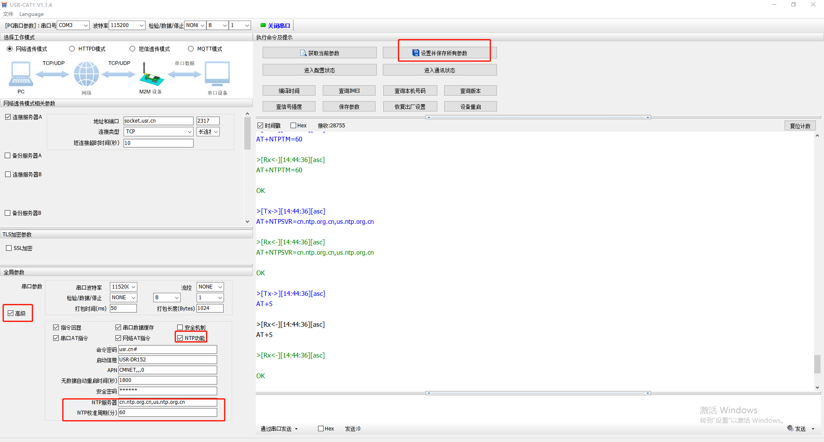The image size is (824, 442).
Task: Click the PC laptop icon in the diagram
Action: click(x=21, y=74)
